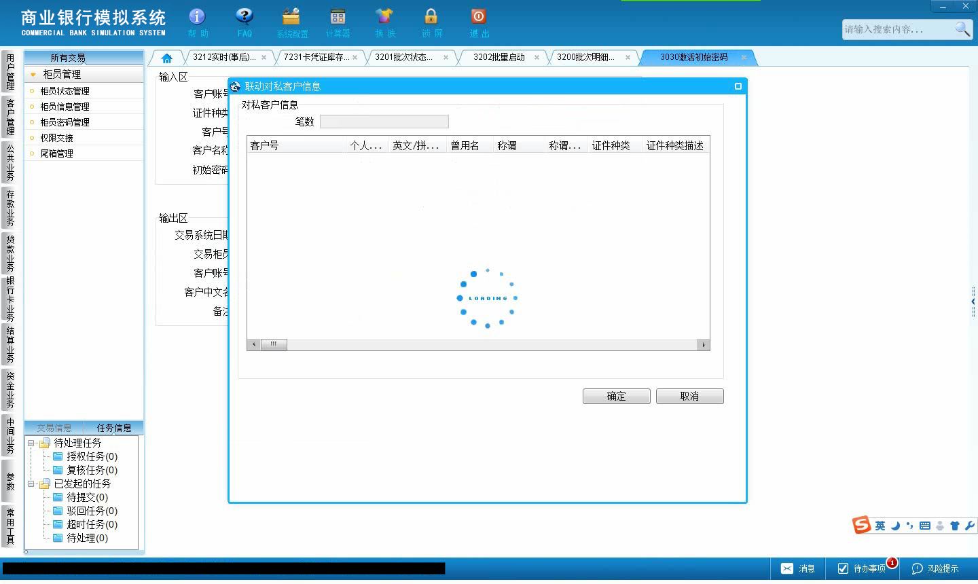
Task: Close the 3200批次明细 tab
Action: pyautogui.click(x=628, y=58)
